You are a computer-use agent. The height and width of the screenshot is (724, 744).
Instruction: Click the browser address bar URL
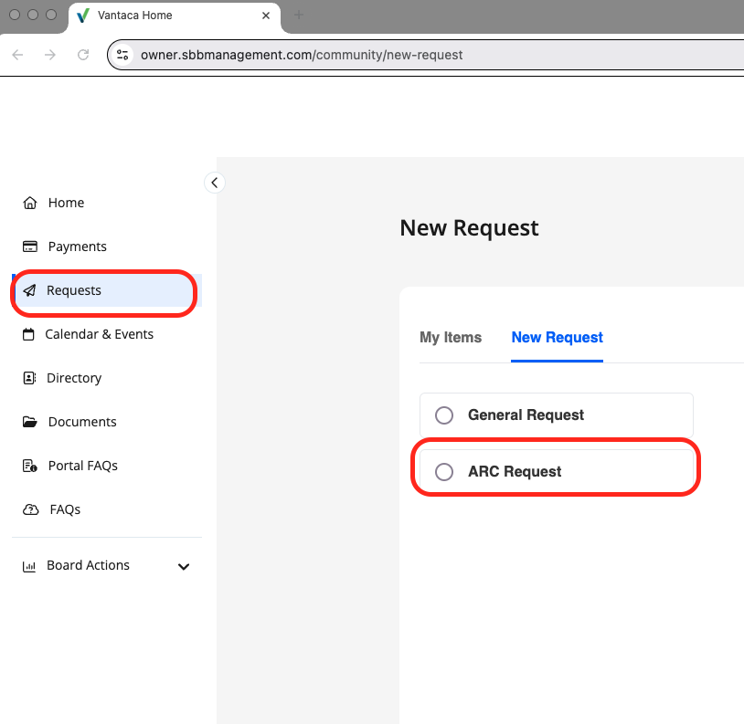tap(302, 55)
